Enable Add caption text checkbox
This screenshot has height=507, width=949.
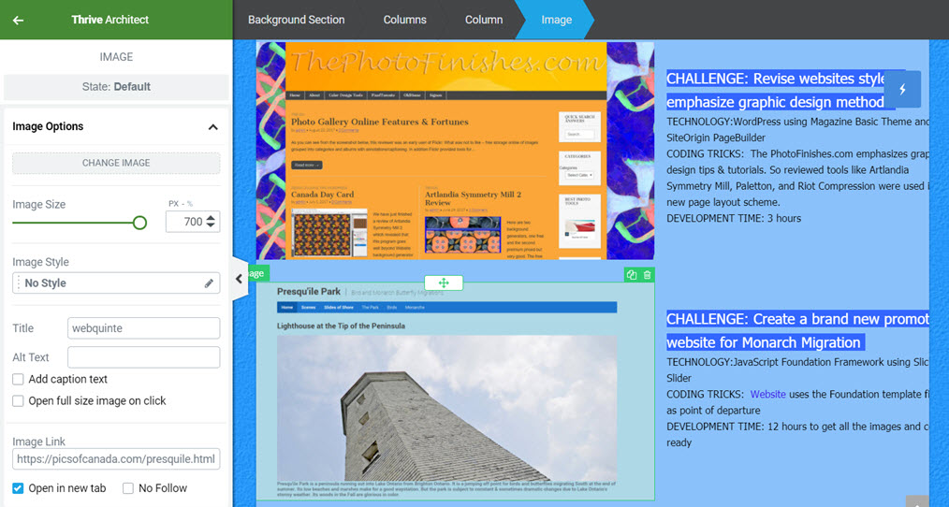click(18, 380)
